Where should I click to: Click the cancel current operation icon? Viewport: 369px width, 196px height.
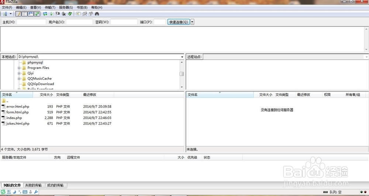point(58,14)
